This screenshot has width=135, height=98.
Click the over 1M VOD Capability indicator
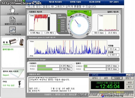point(59,31)
